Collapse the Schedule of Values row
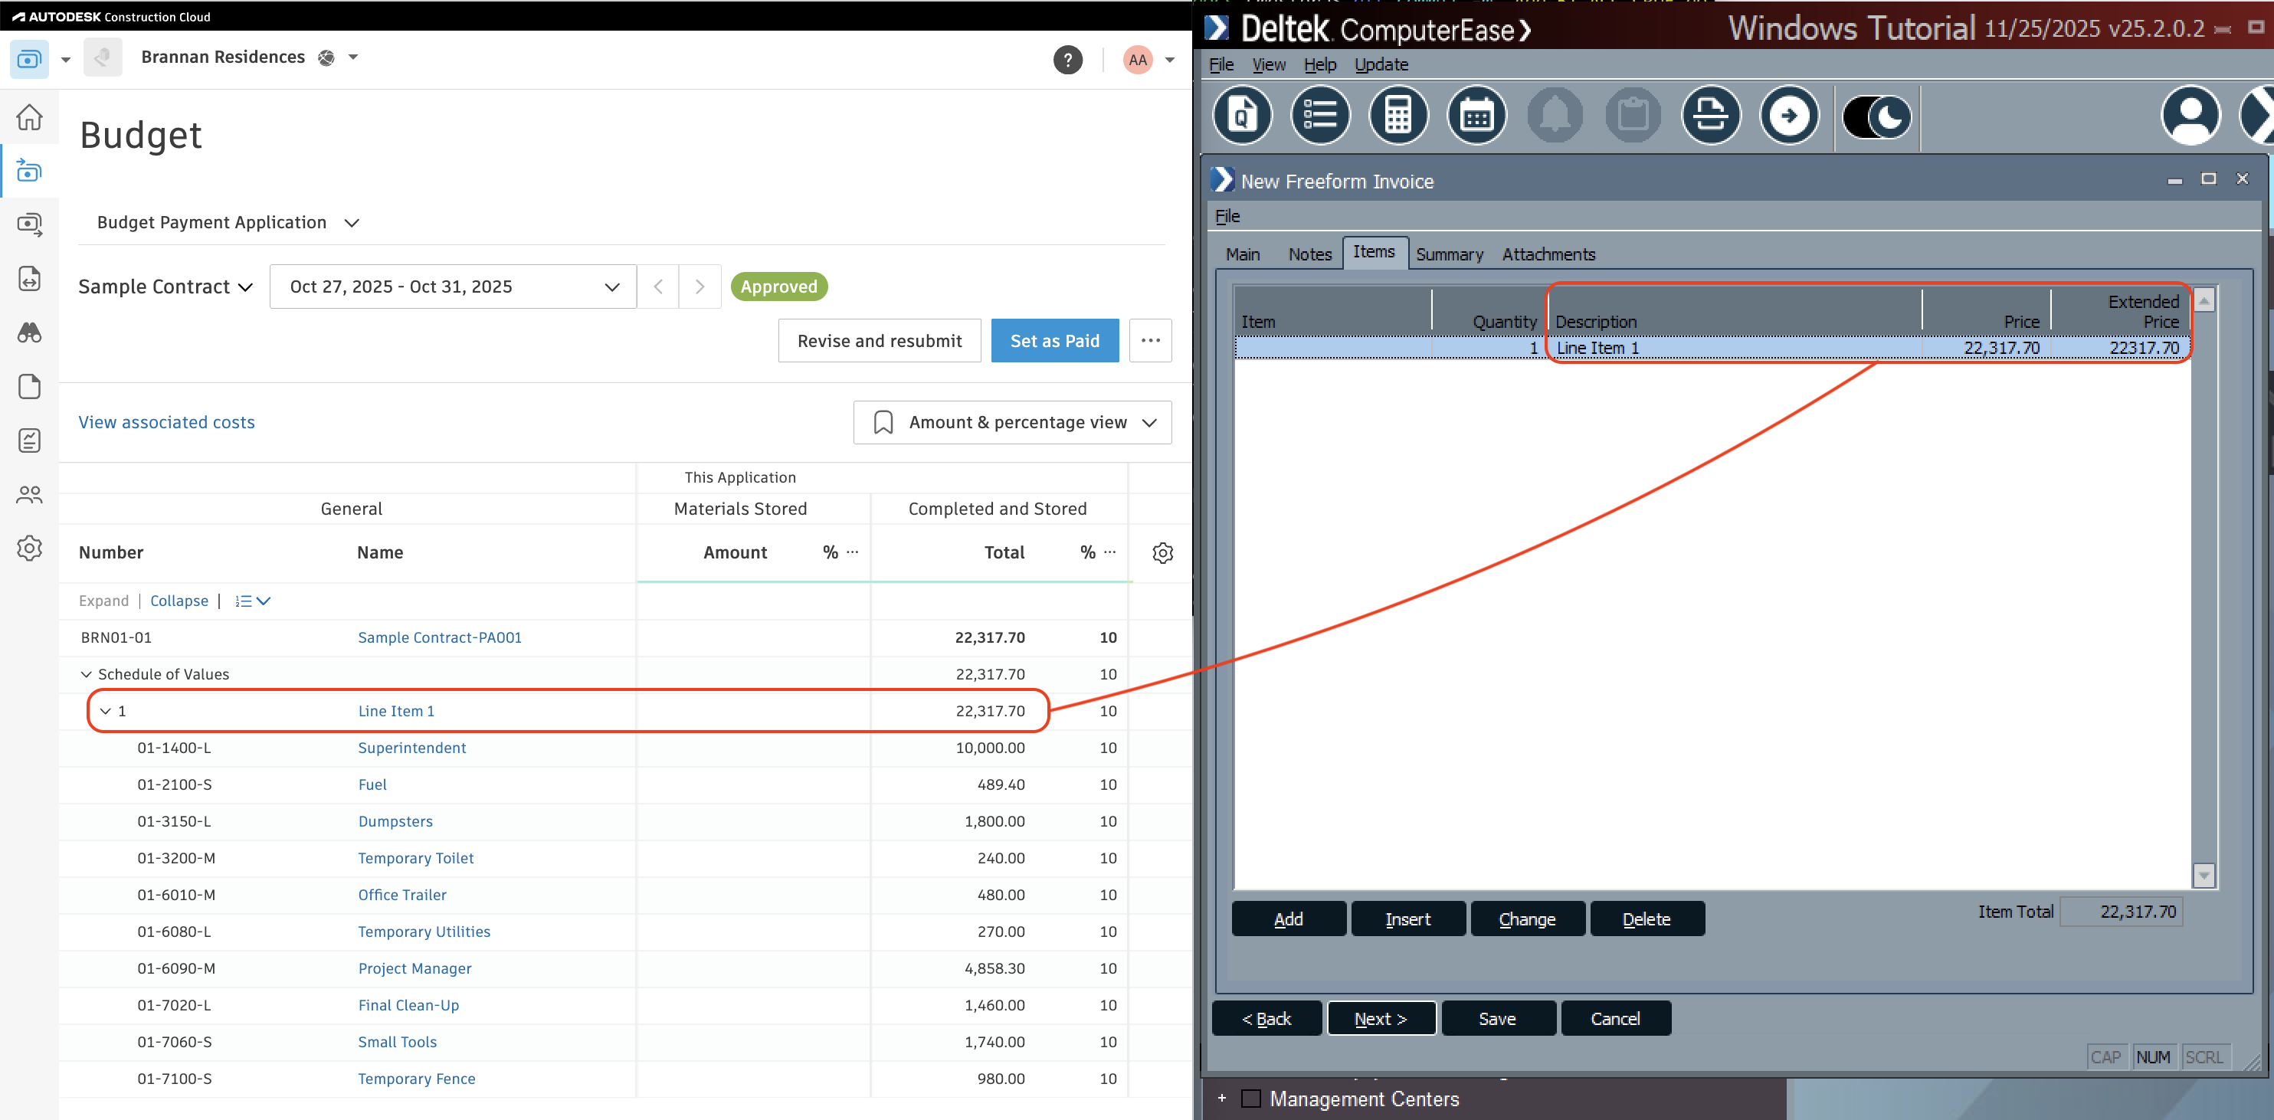 point(86,674)
